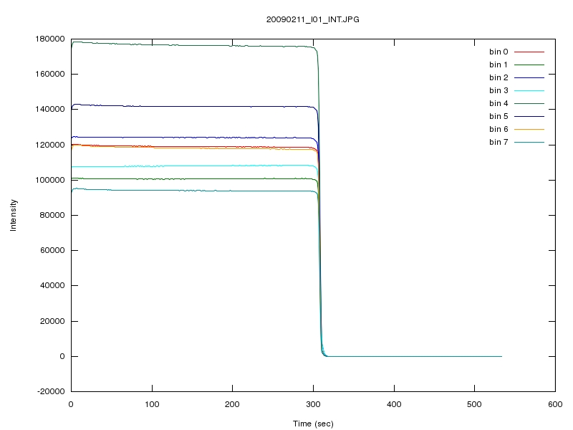Image resolution: width=573 pixels, height=430 pixels.
Task: Click the plot title 20090211_I01_INT.JPG
Action: click(312, 19)
